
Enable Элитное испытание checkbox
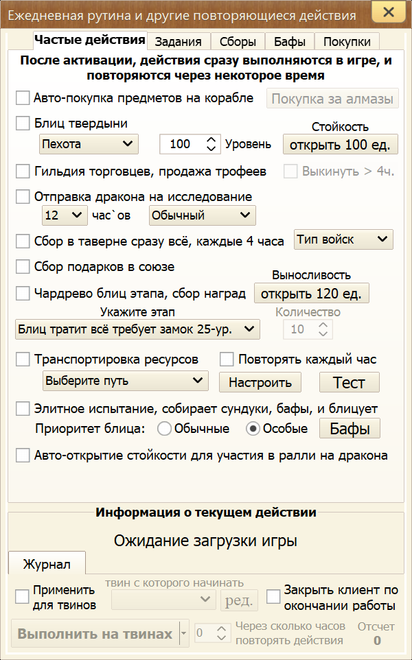23,408
